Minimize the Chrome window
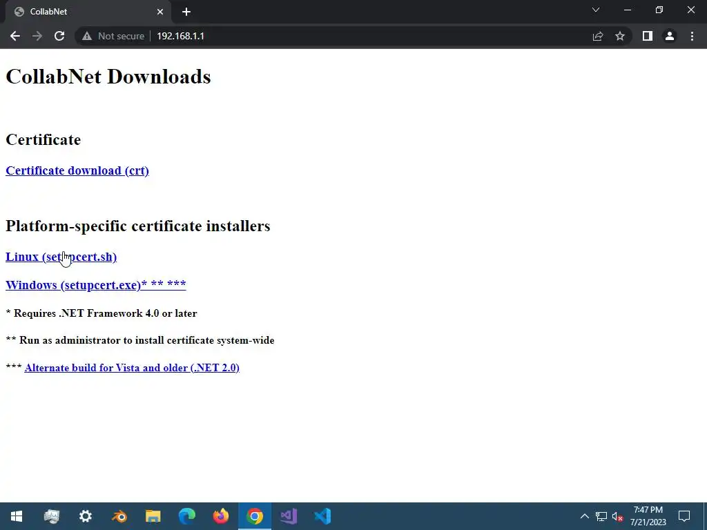The width and height of the screenshot is (707, 530). 627,10
